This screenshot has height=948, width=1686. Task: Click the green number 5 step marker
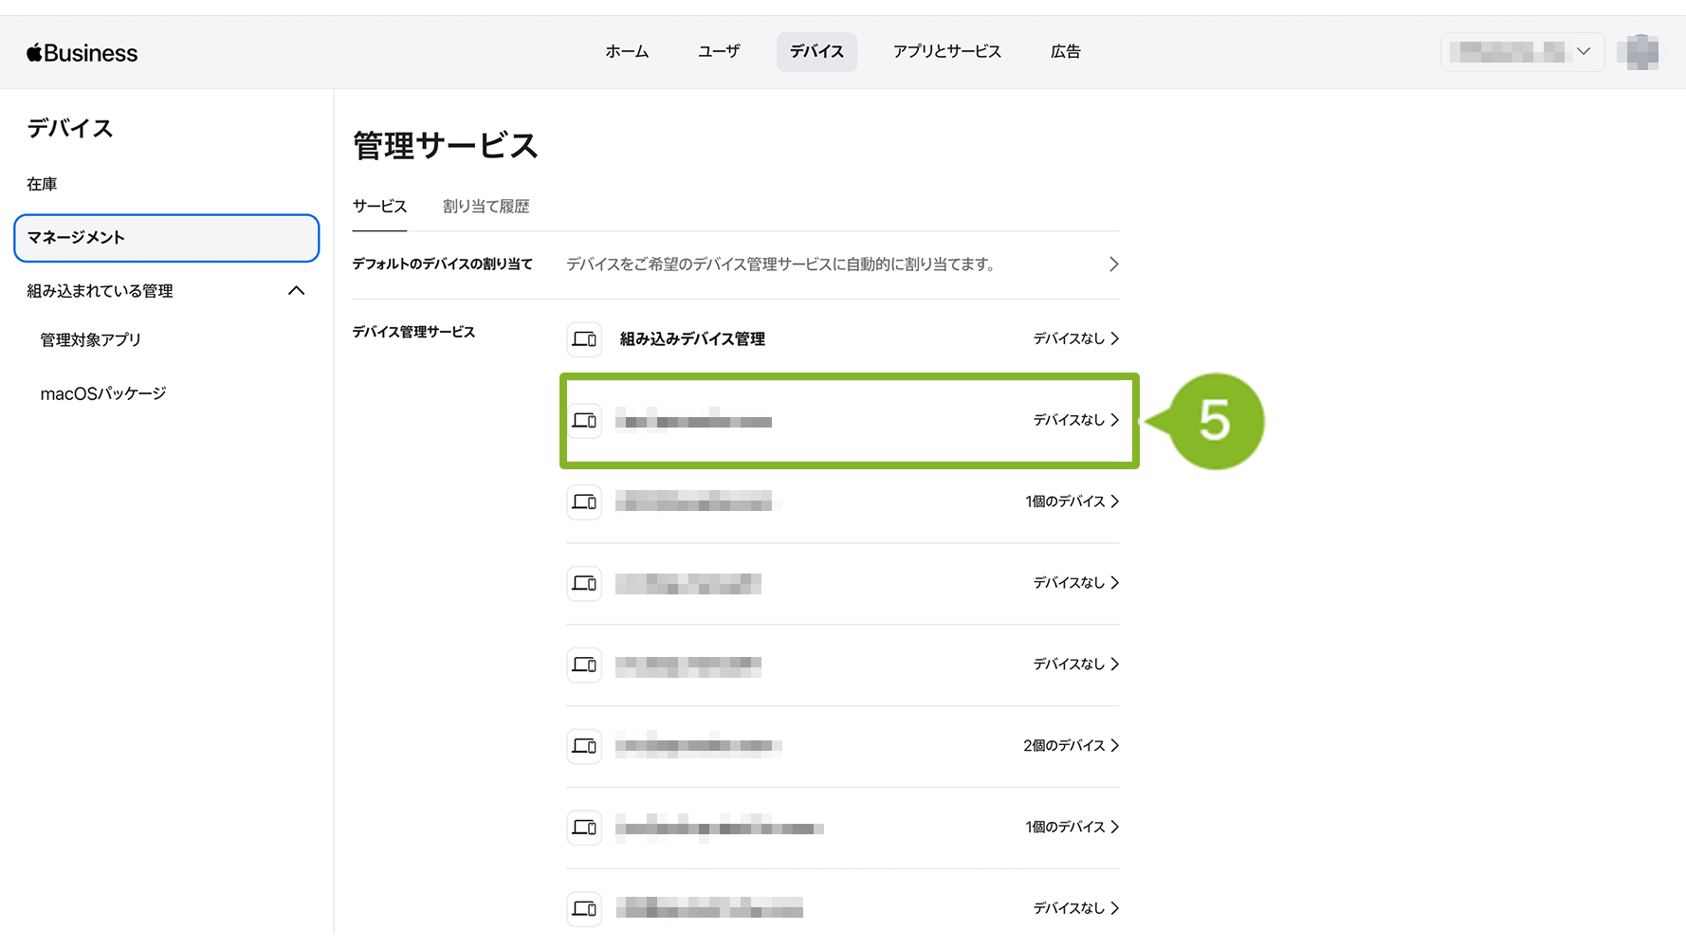point(1215,421)
